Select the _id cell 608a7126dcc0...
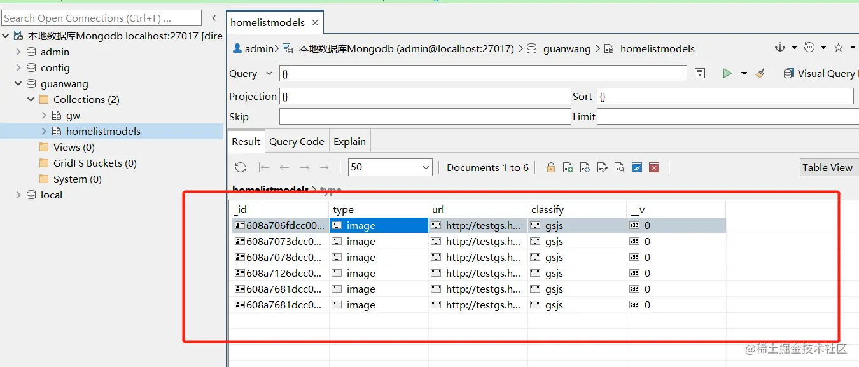The height and width of the screenshot is (367, 859). (279, 273)
